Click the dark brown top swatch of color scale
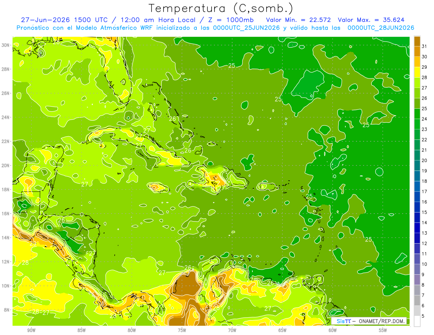 (417, 41)
